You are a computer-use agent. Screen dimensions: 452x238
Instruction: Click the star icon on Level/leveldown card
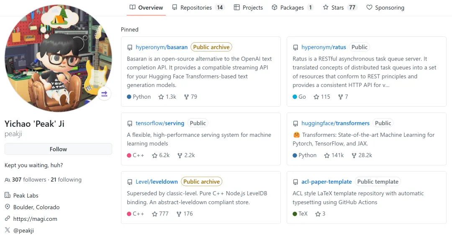154,214
